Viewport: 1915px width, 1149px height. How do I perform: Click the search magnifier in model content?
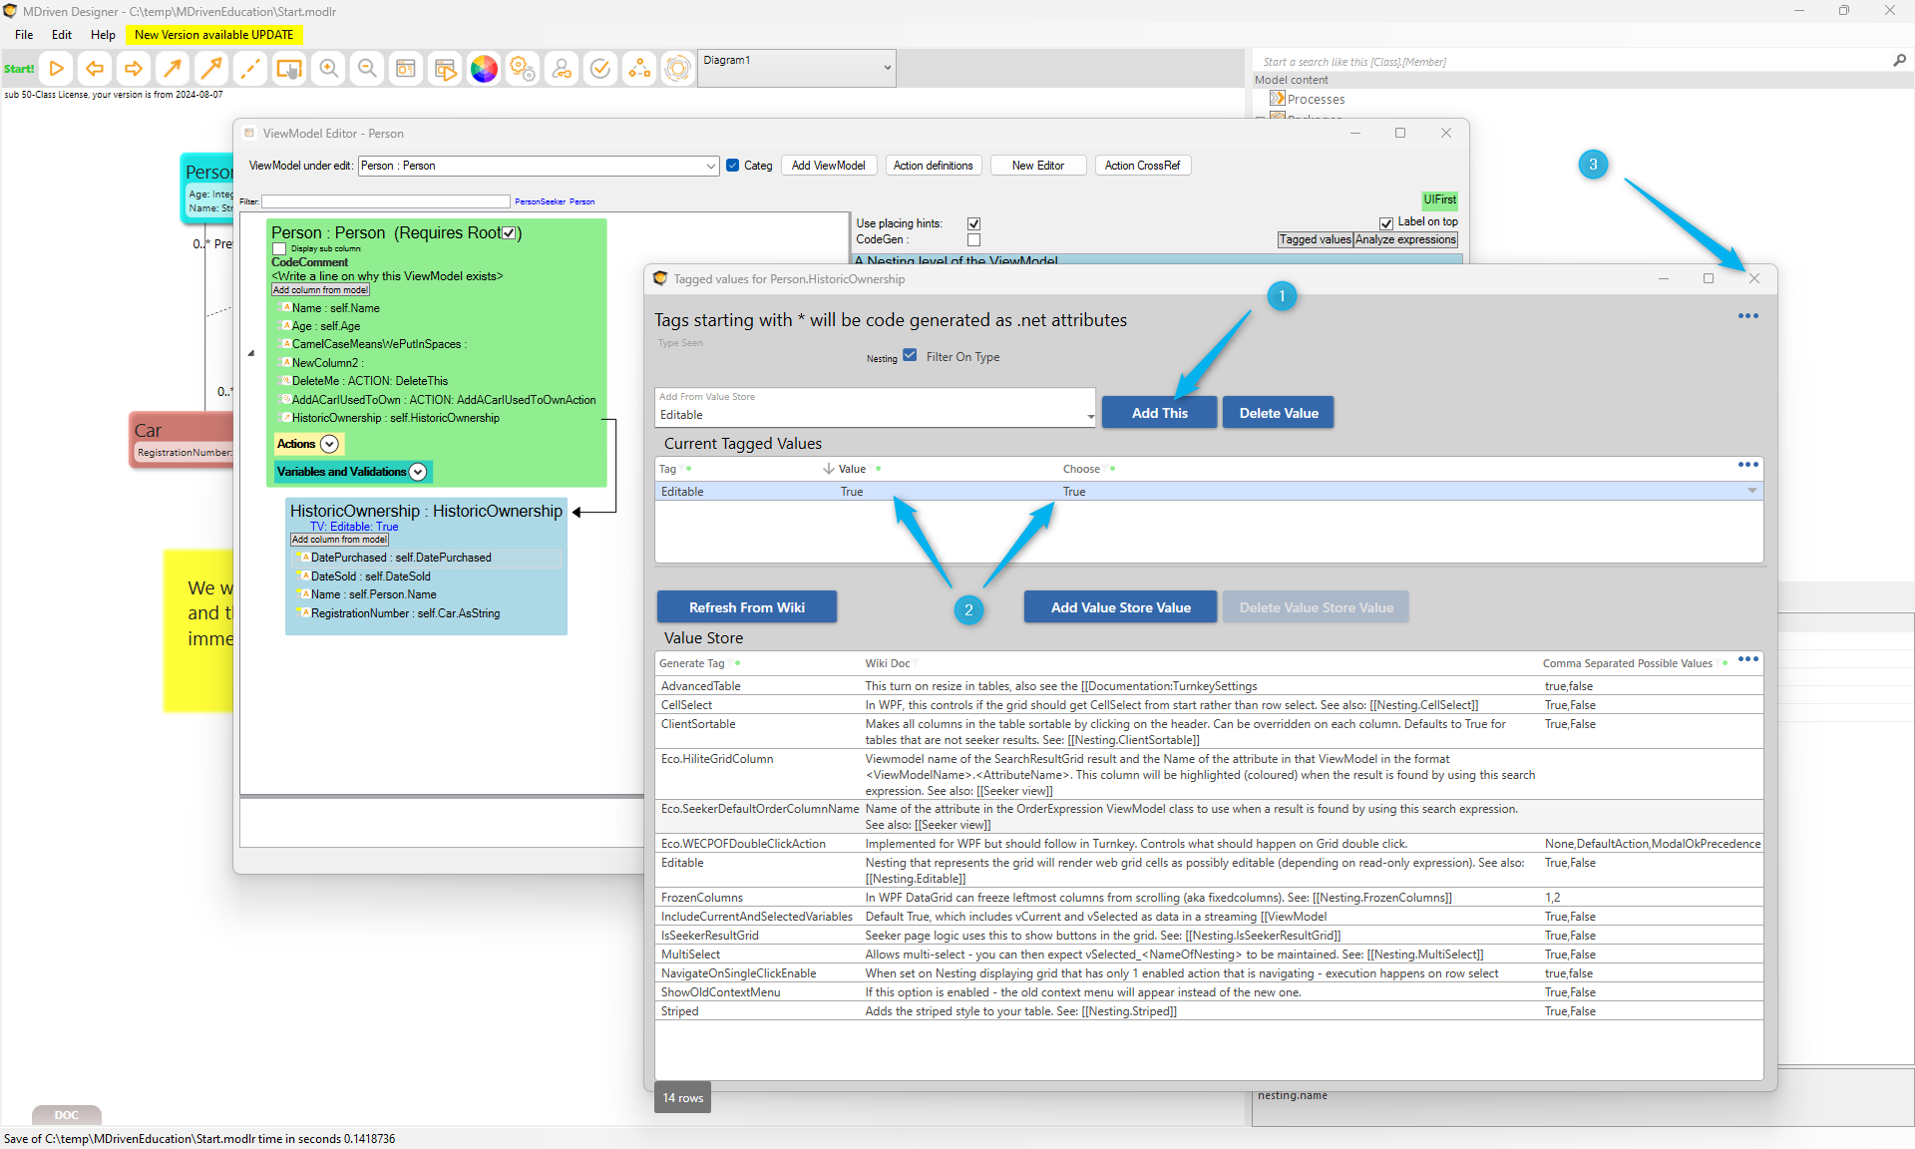1899,61
